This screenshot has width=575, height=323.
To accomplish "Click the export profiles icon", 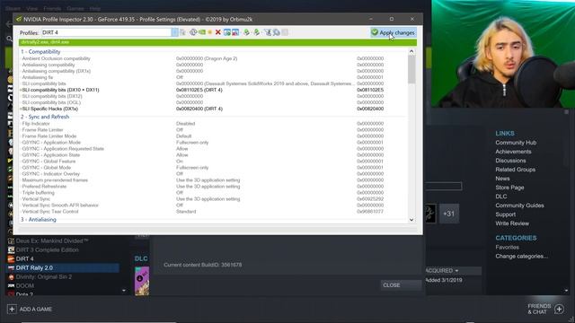I will [x=246, y=32].
